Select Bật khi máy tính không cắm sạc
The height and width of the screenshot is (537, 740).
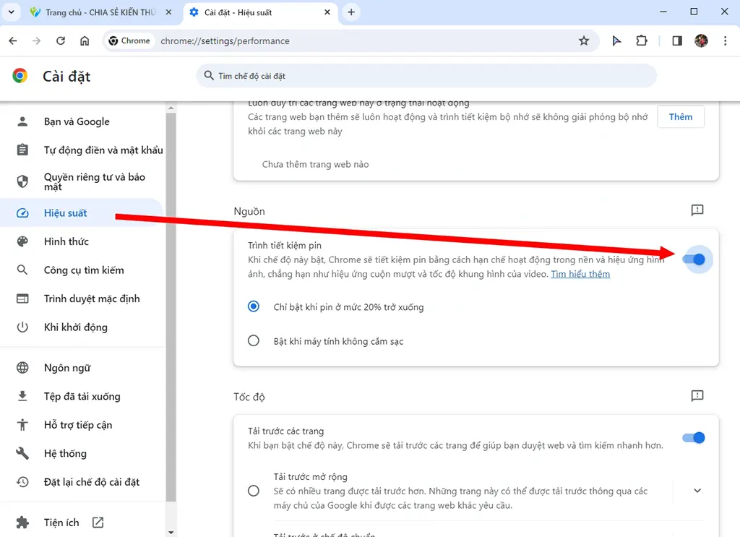tap(254, 341)
